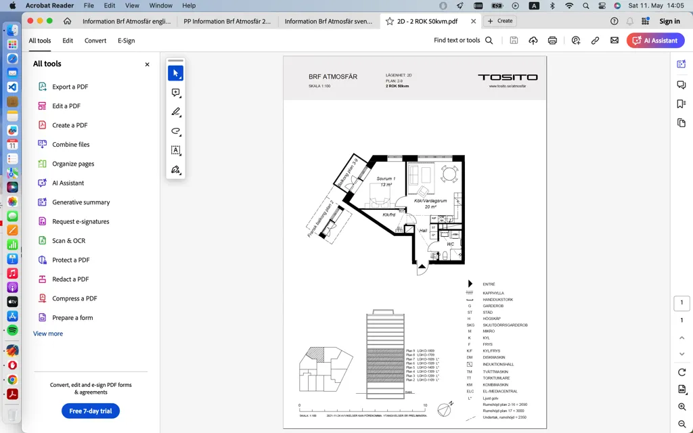Go to previous page up chevron
This screenshot has height=433, width=693.
pyautogui.click(x=681, y=338)
